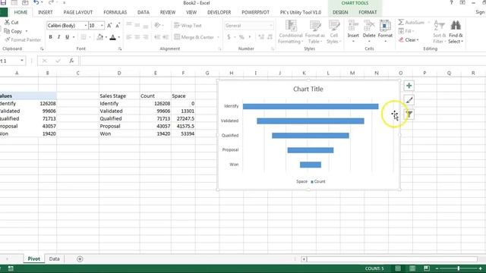Click Wrap Text

tap(188, 25)
